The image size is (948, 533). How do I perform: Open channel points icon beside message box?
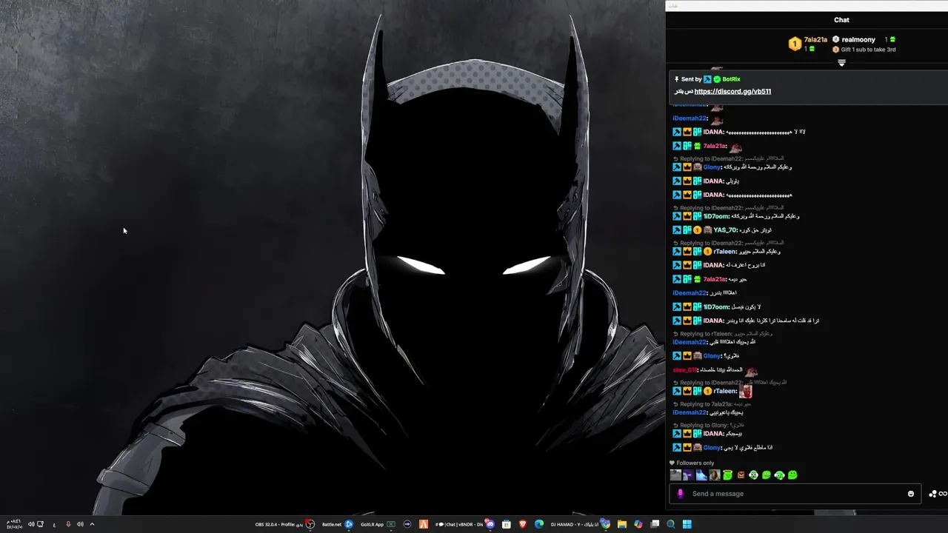click(x=932, y=494)
